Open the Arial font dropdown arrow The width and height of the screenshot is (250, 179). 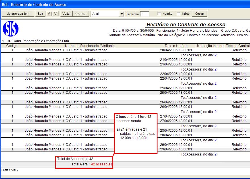(x=121, y=14)
